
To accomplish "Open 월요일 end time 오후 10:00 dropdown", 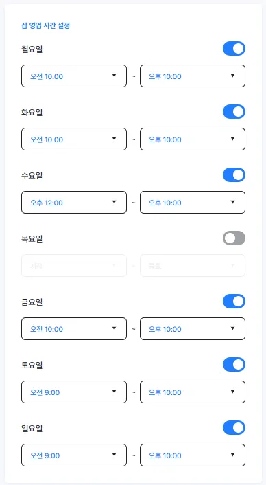I will pyautogui.click(x=193, y=76).
